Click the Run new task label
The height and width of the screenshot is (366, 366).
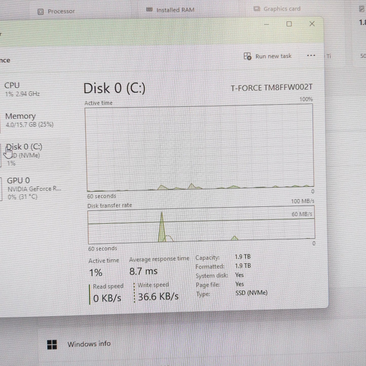tap(273, 56)
